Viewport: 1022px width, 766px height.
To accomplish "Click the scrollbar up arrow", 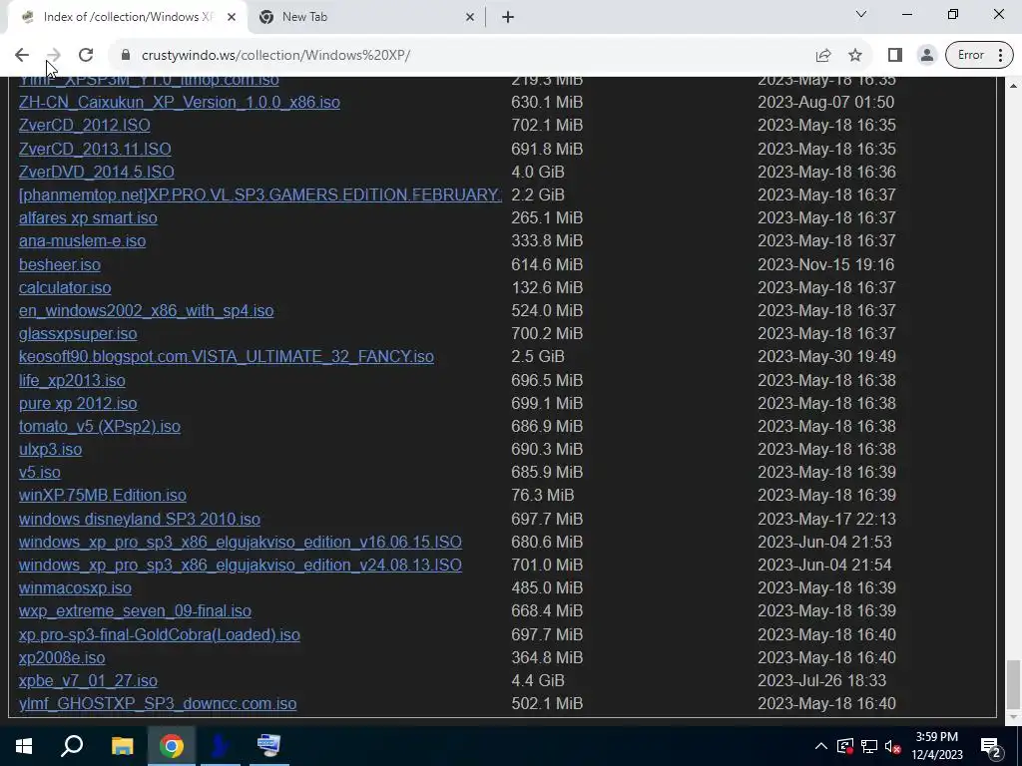I will coord(1014,86).
